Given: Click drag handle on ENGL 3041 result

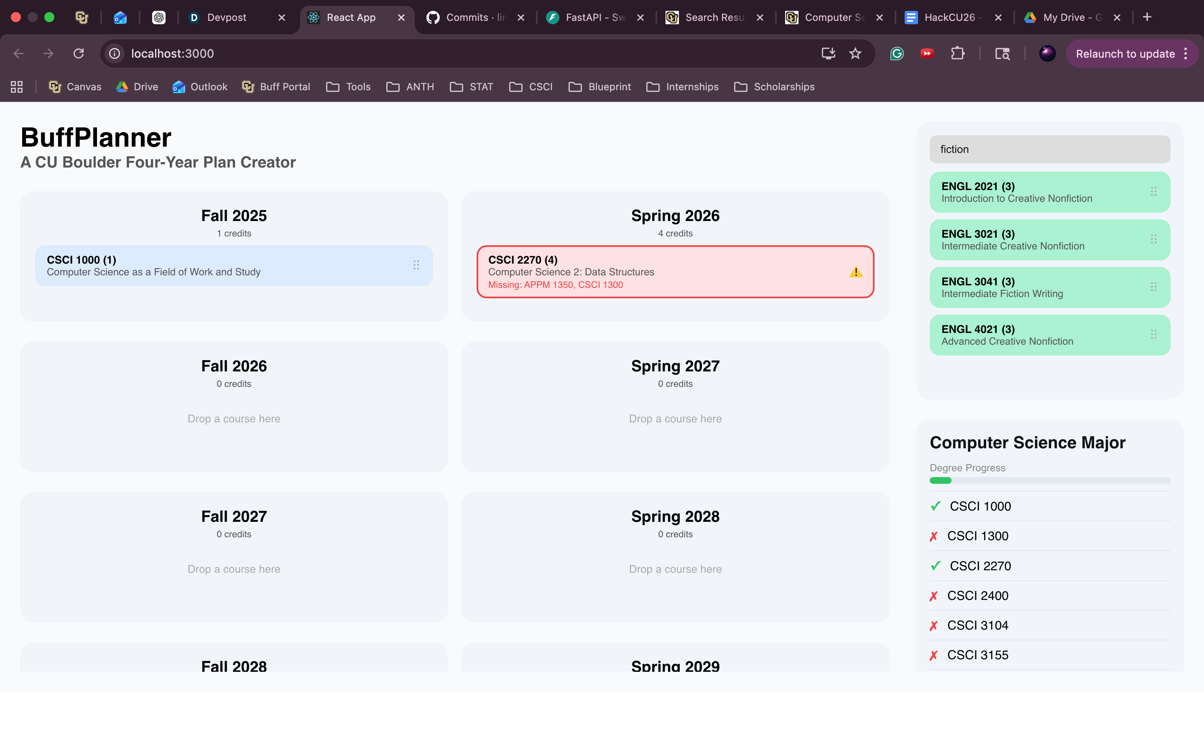Looking at the screenshot, I should click(1153, 287).
